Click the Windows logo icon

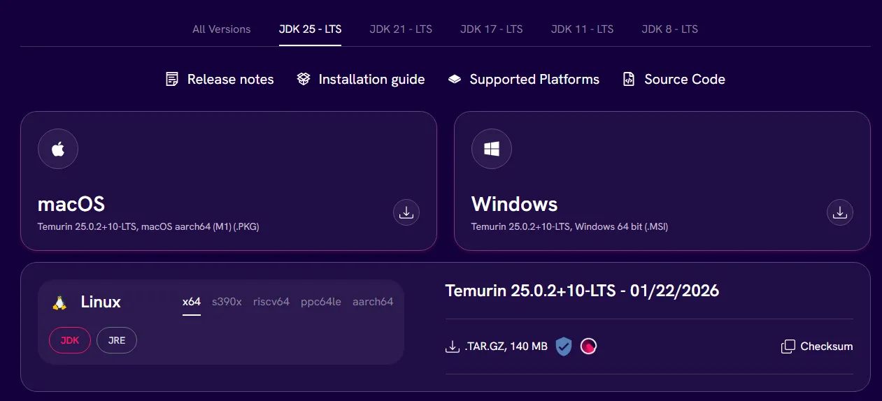click(x=492, y=149)
